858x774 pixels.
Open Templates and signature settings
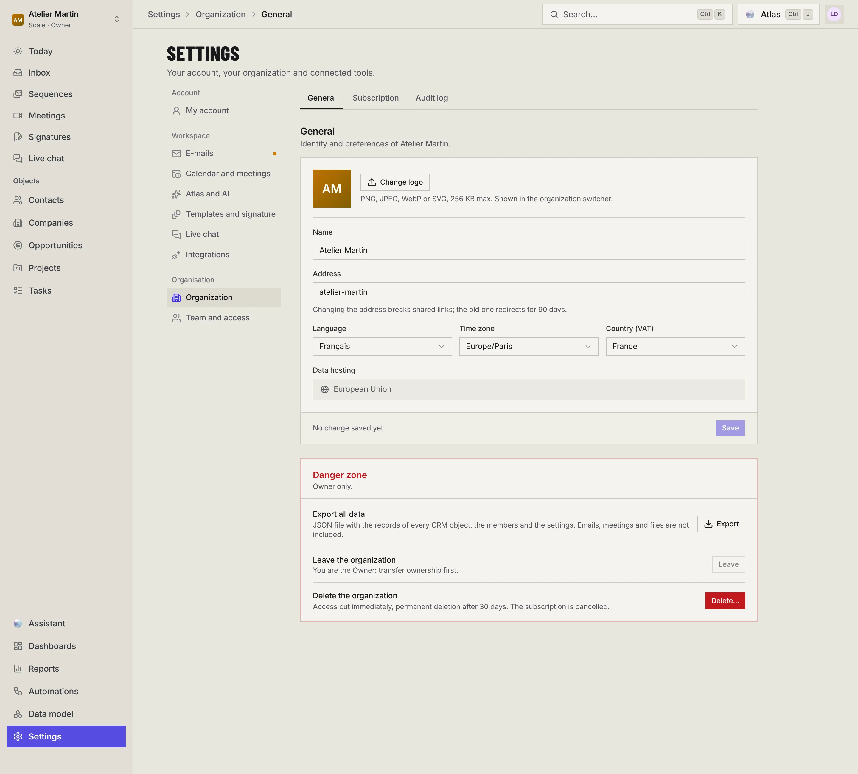224,214
